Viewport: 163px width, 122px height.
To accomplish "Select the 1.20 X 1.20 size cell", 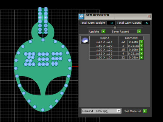I will 104,50.
